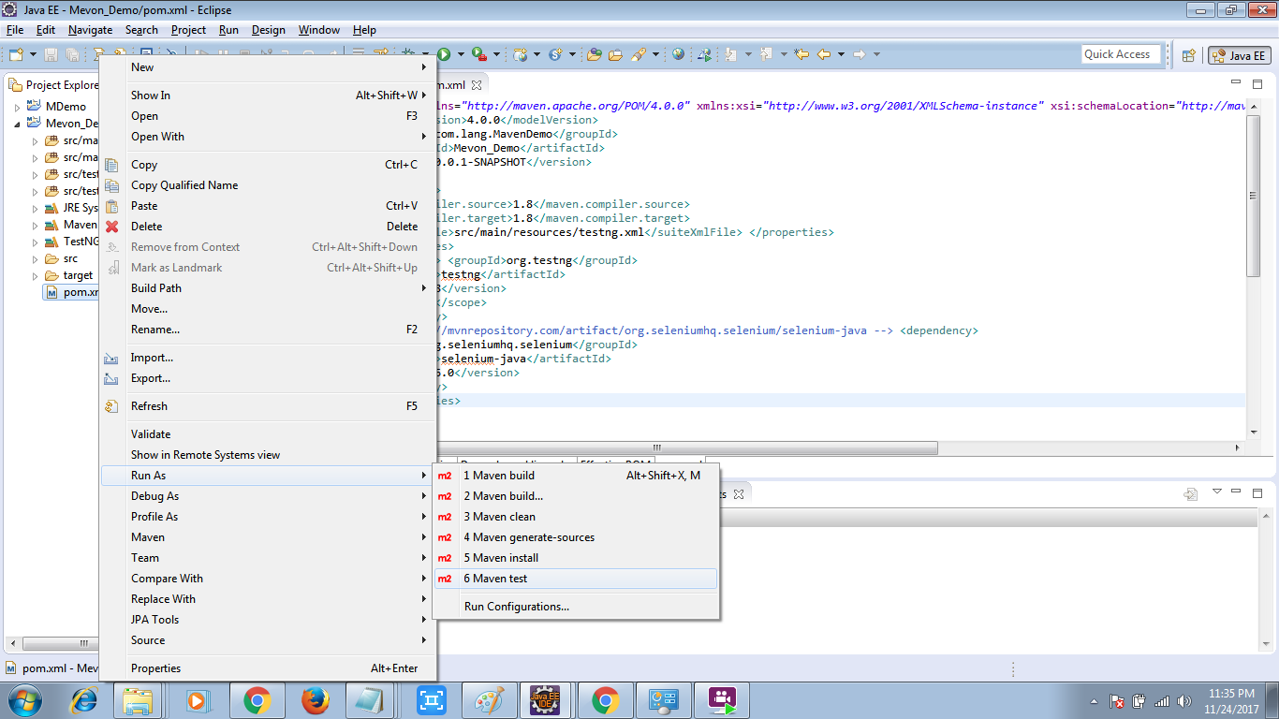
Task: Click the Open Perspective icon near Java EE
Action: tap(1189, 54)
